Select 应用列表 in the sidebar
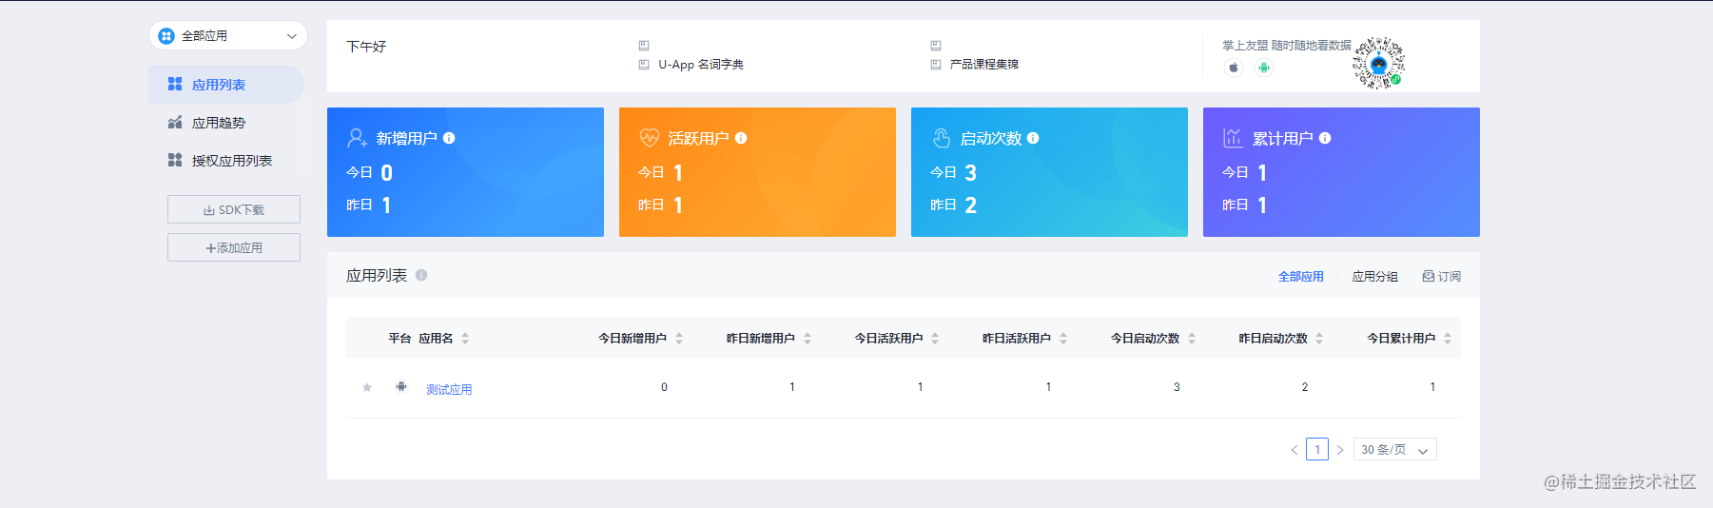This screenshot has height=508, width=1713. 226,85
